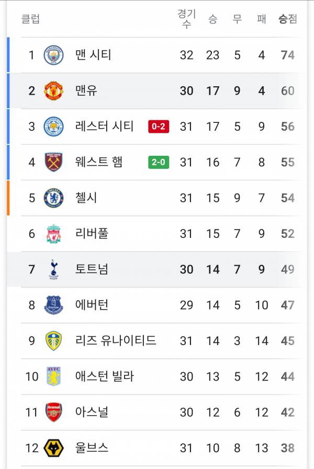The height and width of the screenshot is (469, 314).
Task: Click the Manchester City club crest
Action: pyautogui.click(x=53, y=55)
